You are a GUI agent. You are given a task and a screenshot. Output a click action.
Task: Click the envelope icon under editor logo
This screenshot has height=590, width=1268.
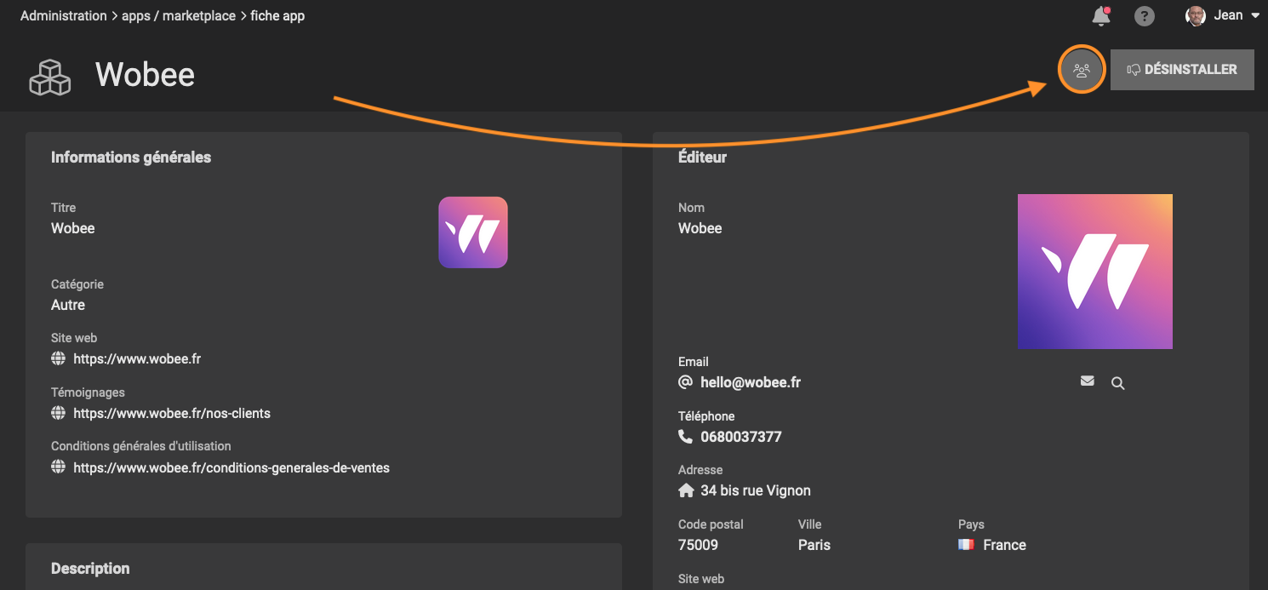[x=1087, y=381]
